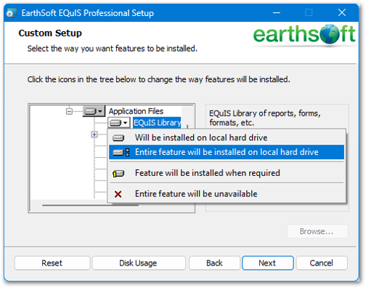Screen dimensions: 366x288
Task: Click the EQuIS Library description text
Action: tap(265, 118)
